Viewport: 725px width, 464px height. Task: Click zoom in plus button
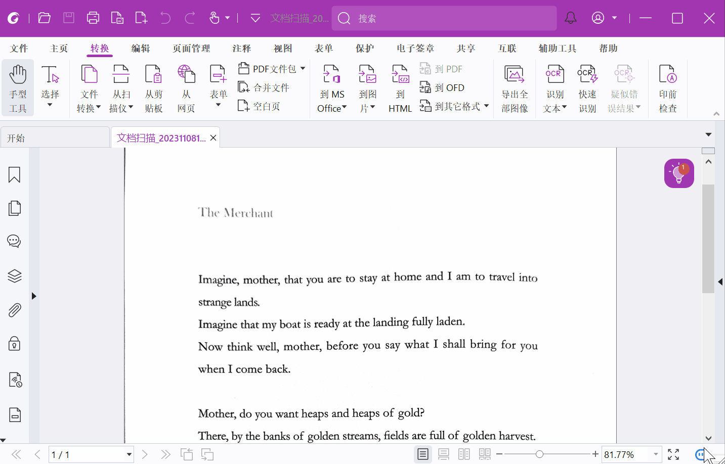(x=595, y=454)
